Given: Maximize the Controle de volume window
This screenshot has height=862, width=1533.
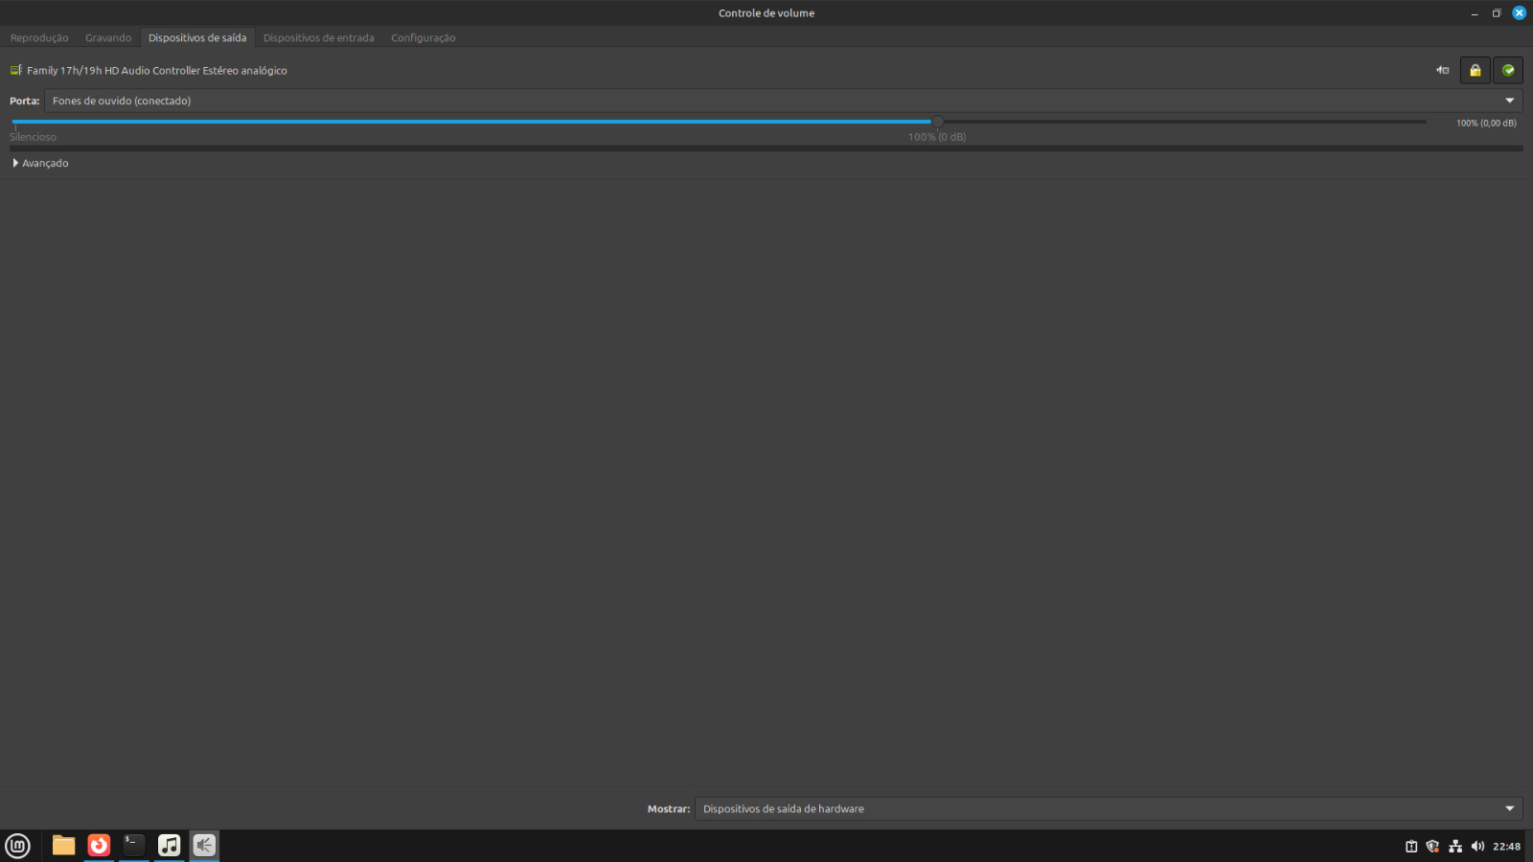Looking at the screenshot, I should pos(1497,13).
